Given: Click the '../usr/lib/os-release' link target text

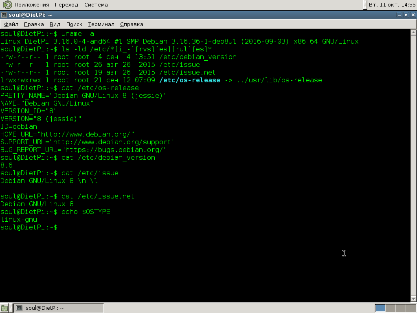Looking at the screenshot, I should (x=279, y=80).
